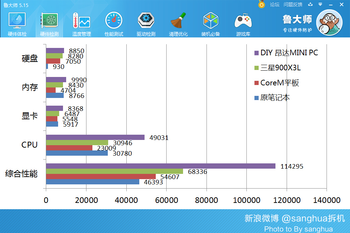Open the 温度管理 temperature management tool

tap(81, 23)
